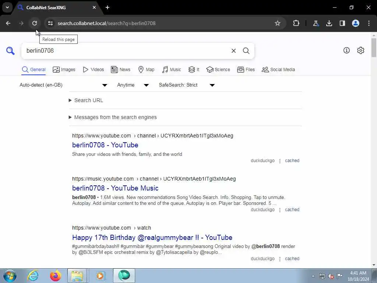377x283 pixels.
Task: Open Windows Media Player from taskbar
Action: [x=100, y=276]
